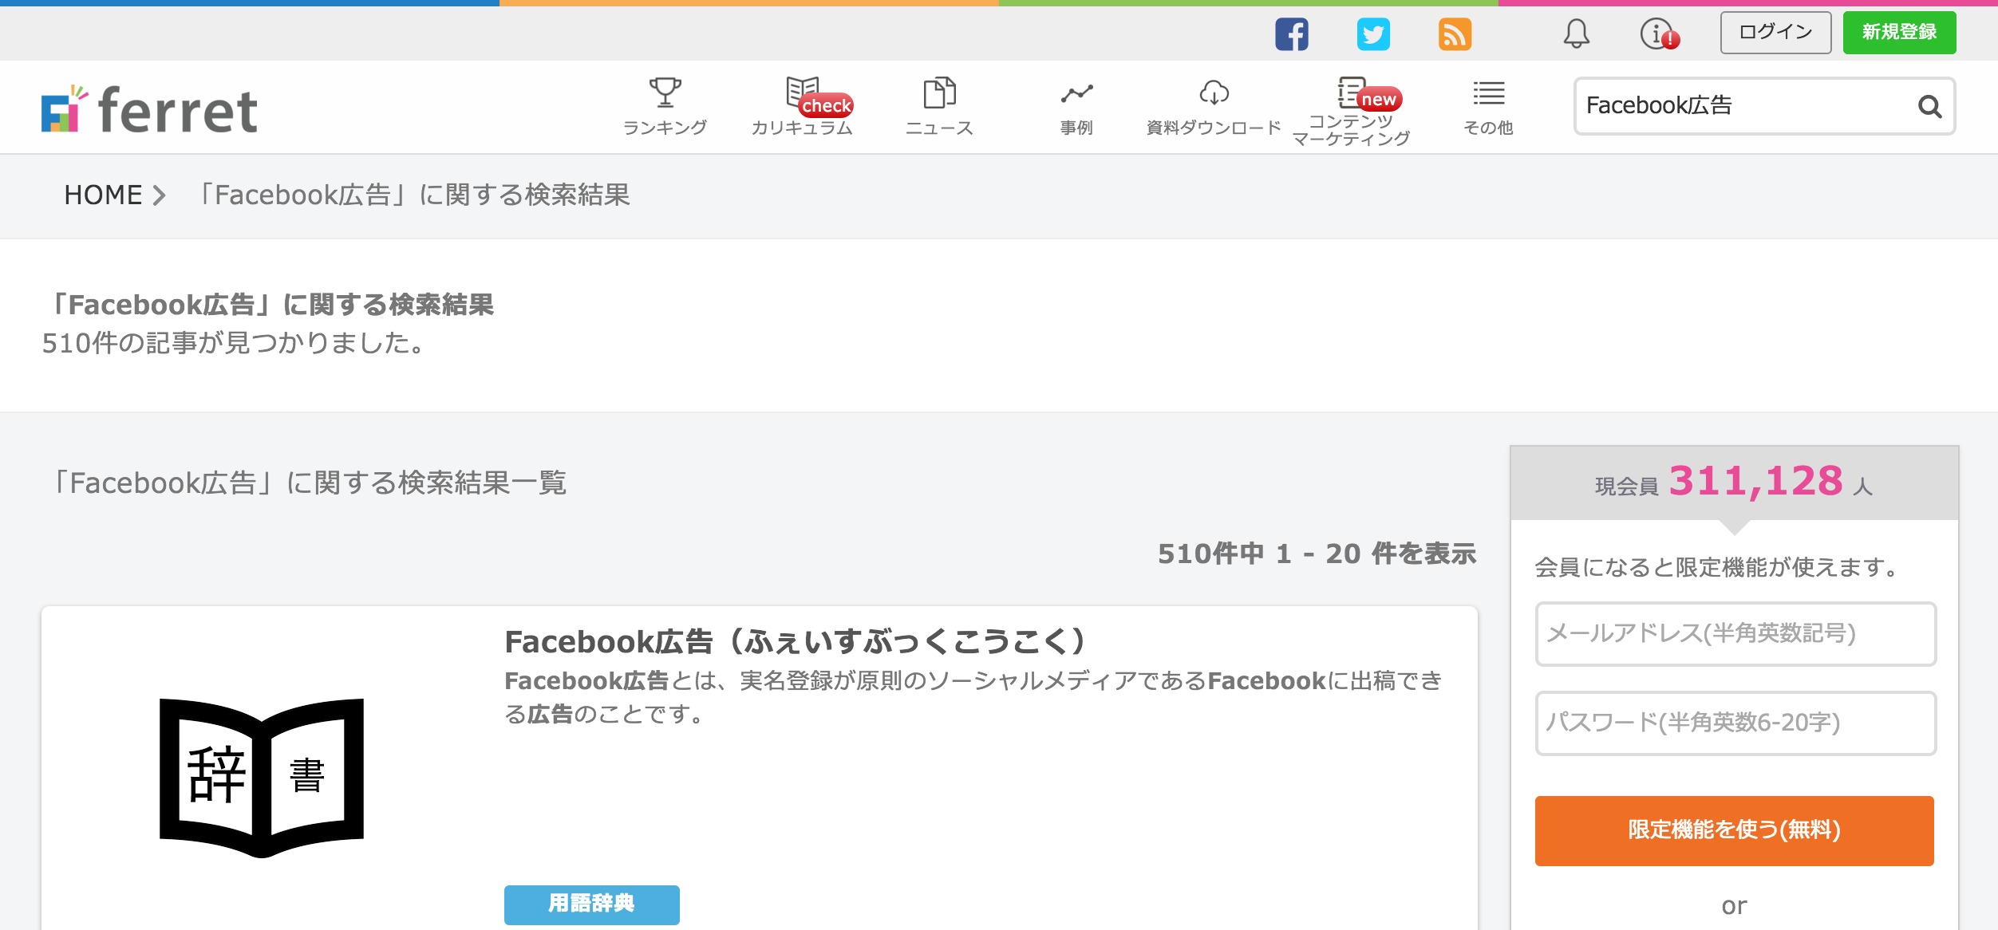Click the orange 限定機能を使う(無料) button

[x=1734, y=830]
